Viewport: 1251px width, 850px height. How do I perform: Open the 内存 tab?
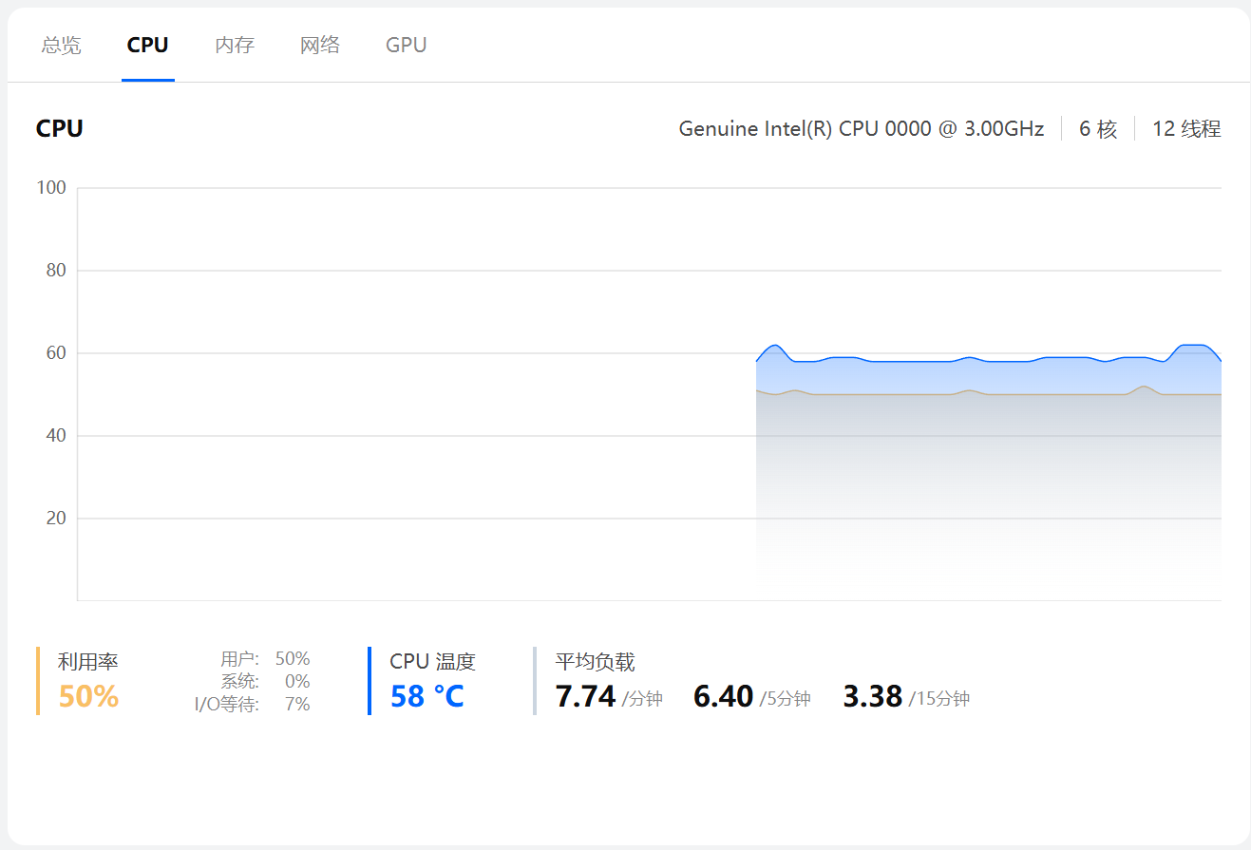pos(235,45)
